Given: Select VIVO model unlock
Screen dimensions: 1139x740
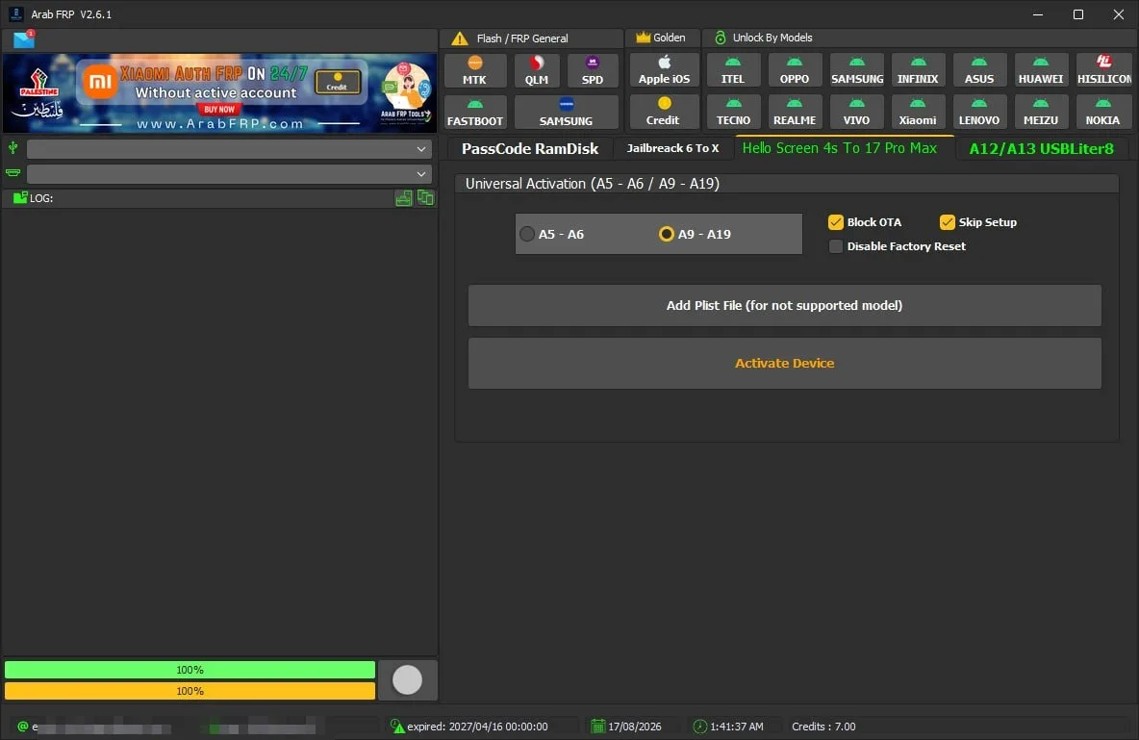Looking at the screenshot, I should [x=857, y=112].
